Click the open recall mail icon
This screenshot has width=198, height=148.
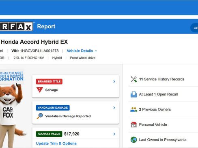pos(133,94)
